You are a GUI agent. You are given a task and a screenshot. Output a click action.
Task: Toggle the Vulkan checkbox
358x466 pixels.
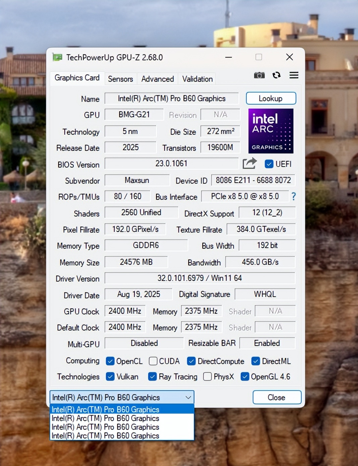click(x=110, y=376)
